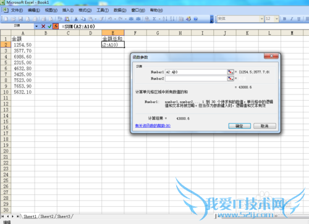The height and width of the screenshot is (224, 309).
Task: Open the 工具(T) menu
Action: tap(103, 10)
